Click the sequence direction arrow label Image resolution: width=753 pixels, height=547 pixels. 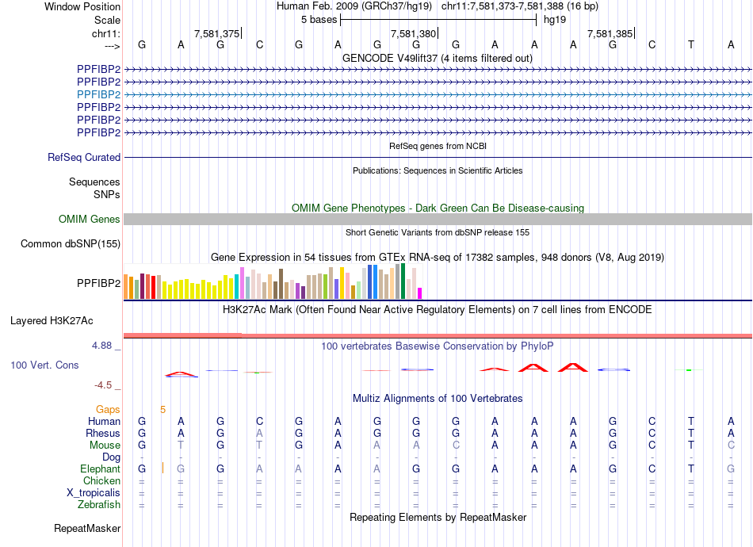click(x=112, y=46)
